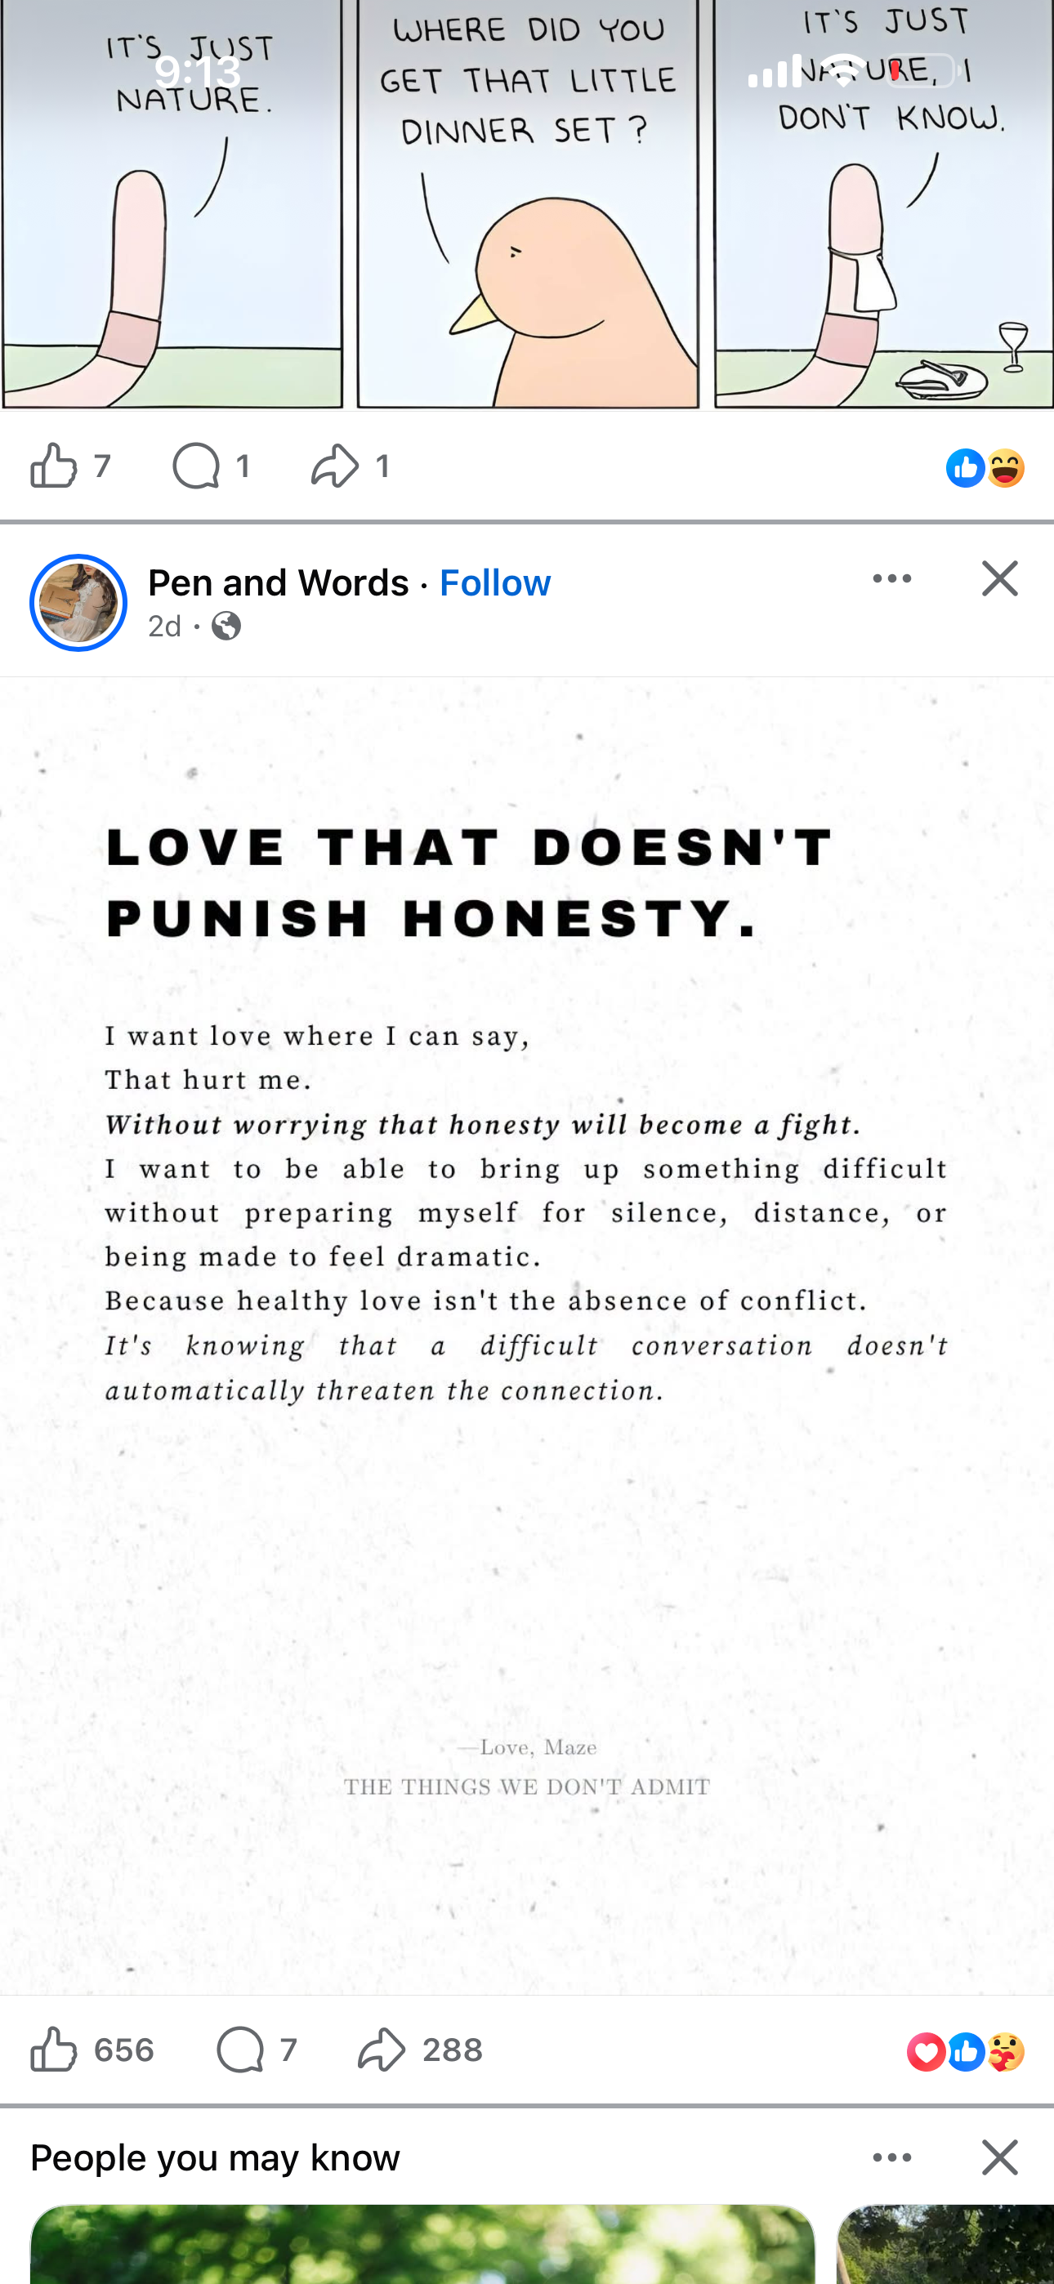The image size is (1054, 2284).
Task: Tap the public audience globe icon
Action: 226,626
